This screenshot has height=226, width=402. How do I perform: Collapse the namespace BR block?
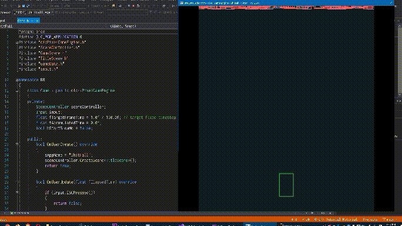17,80
